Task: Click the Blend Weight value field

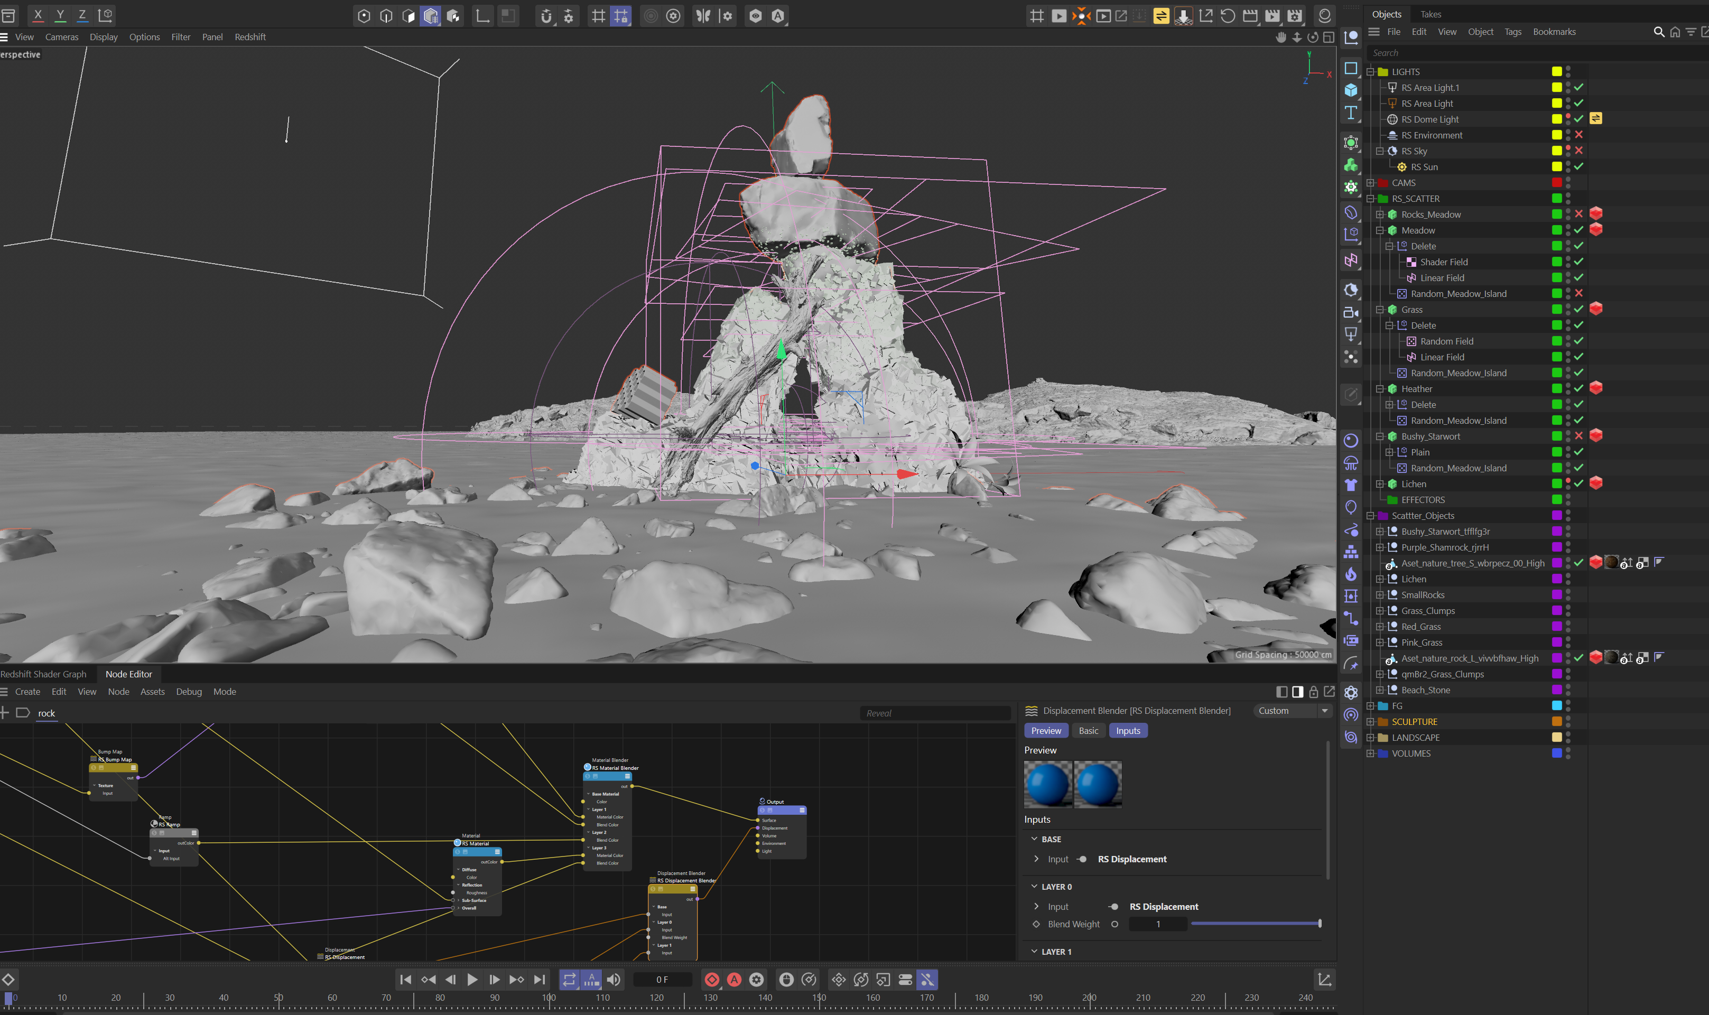Action: point(1158,924)
